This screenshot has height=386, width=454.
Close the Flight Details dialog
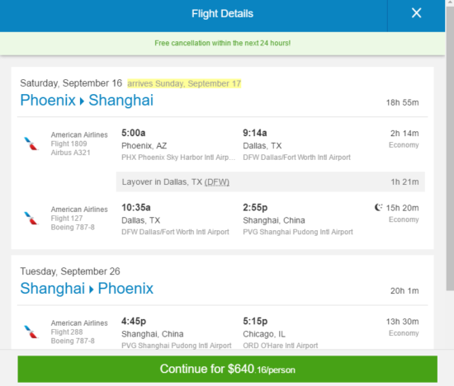coord(416,13)
